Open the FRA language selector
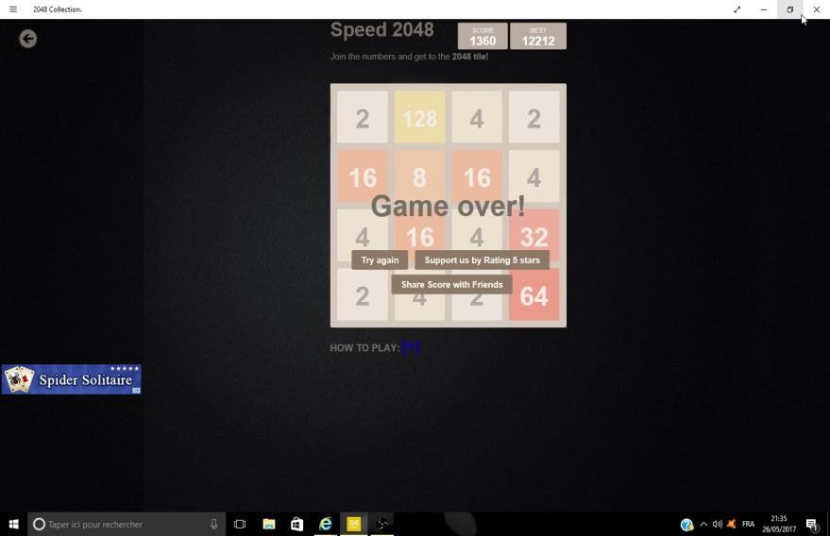 click(x=748, y=524)
